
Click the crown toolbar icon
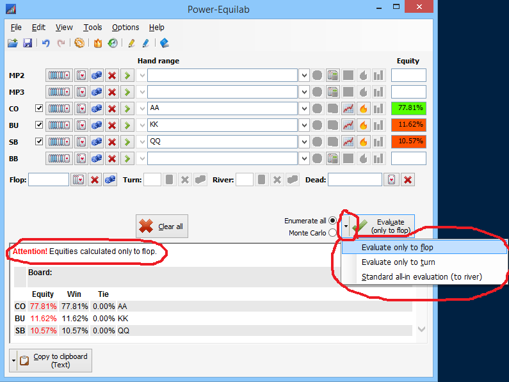tap(98, 43)
